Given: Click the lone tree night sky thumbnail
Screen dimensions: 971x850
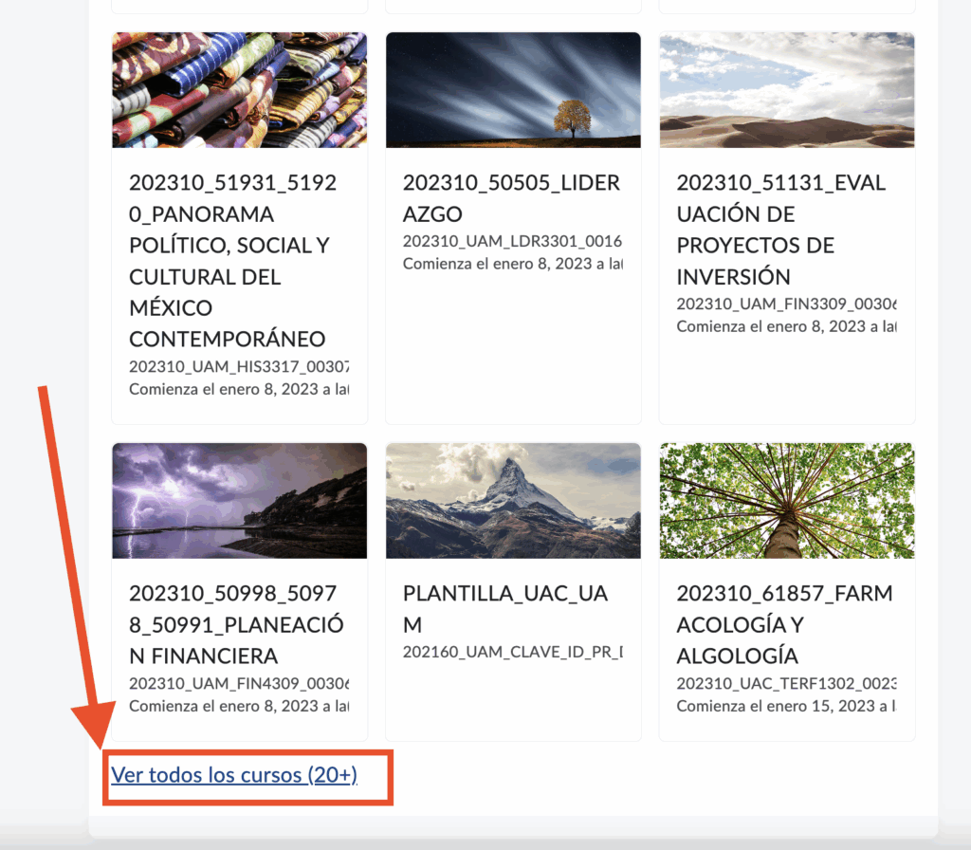Looking at the screenshot, I should tap(513, 90).
